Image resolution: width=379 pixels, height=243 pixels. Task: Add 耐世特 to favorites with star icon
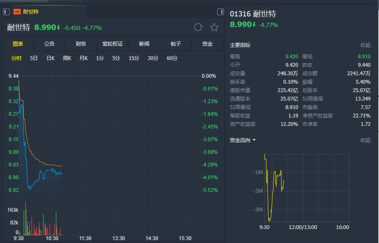click(214, 27)
